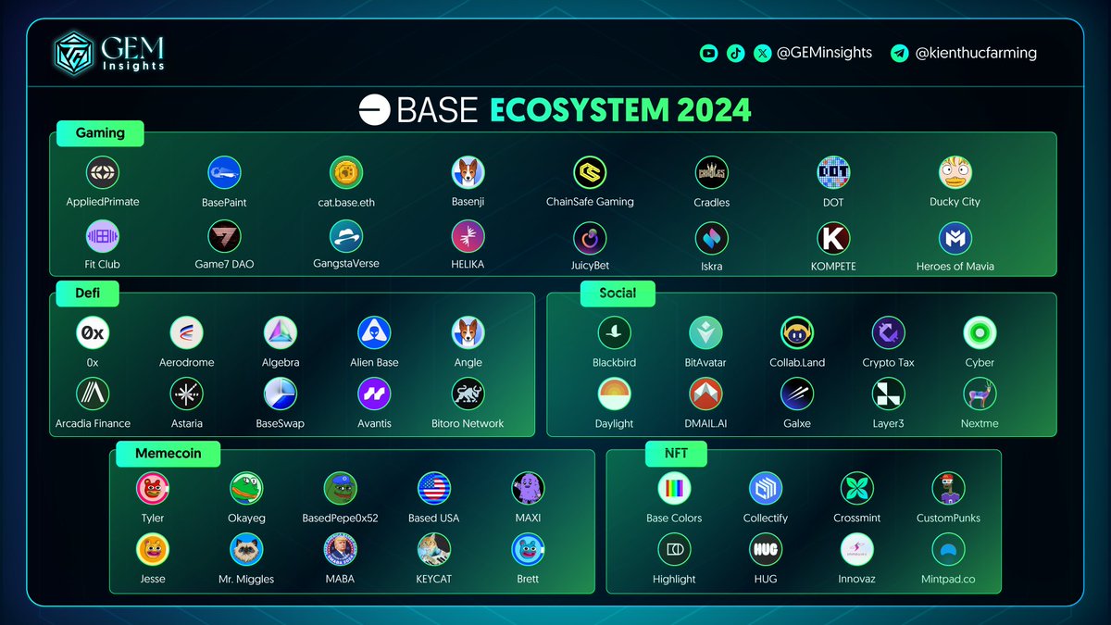The width and height of the screenshot is (1111, 625).
Task: Click the Blackbird icon
Action: point(615,332)
